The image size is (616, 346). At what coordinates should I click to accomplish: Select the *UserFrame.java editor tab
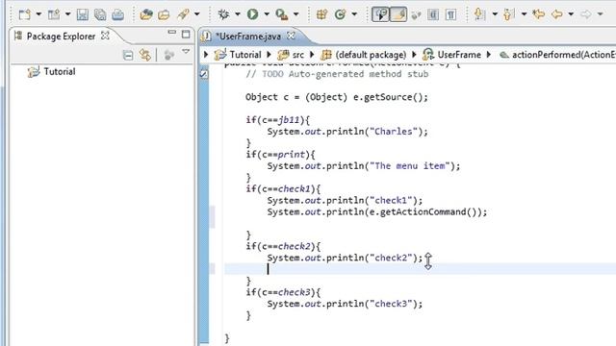[248, 37]
